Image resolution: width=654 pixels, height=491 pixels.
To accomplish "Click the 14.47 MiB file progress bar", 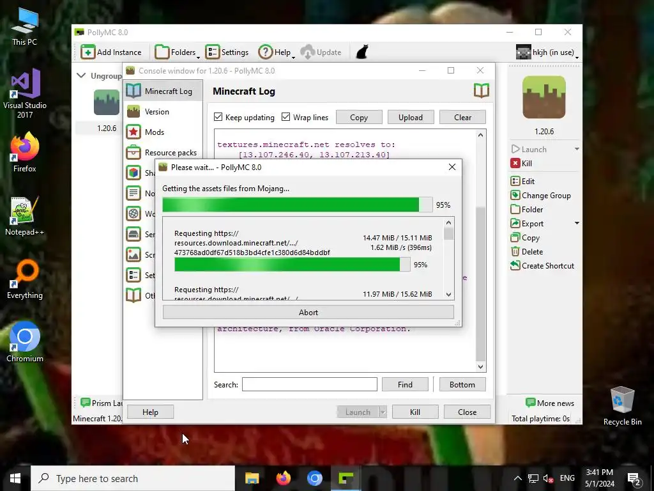I will tap(293, 265).
